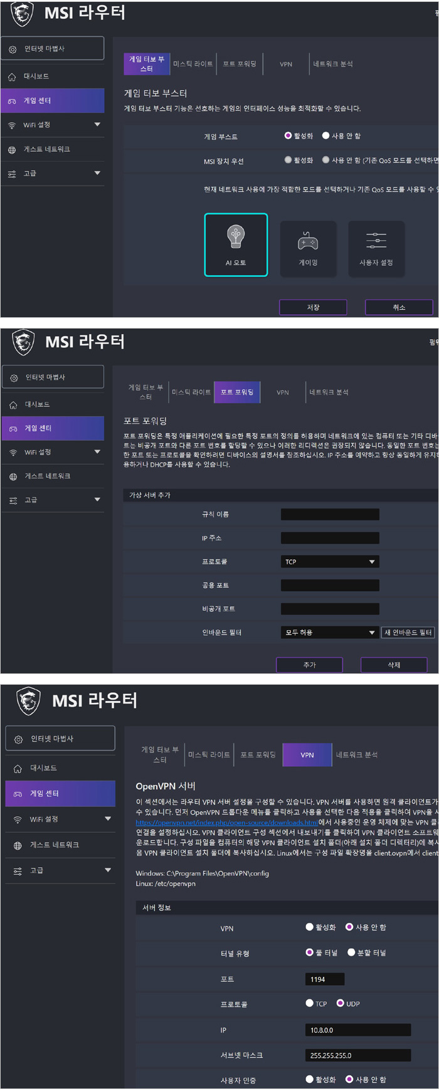Open VPN tab on Port Forwarding page

pyautogui.click(x=283, y=393)
